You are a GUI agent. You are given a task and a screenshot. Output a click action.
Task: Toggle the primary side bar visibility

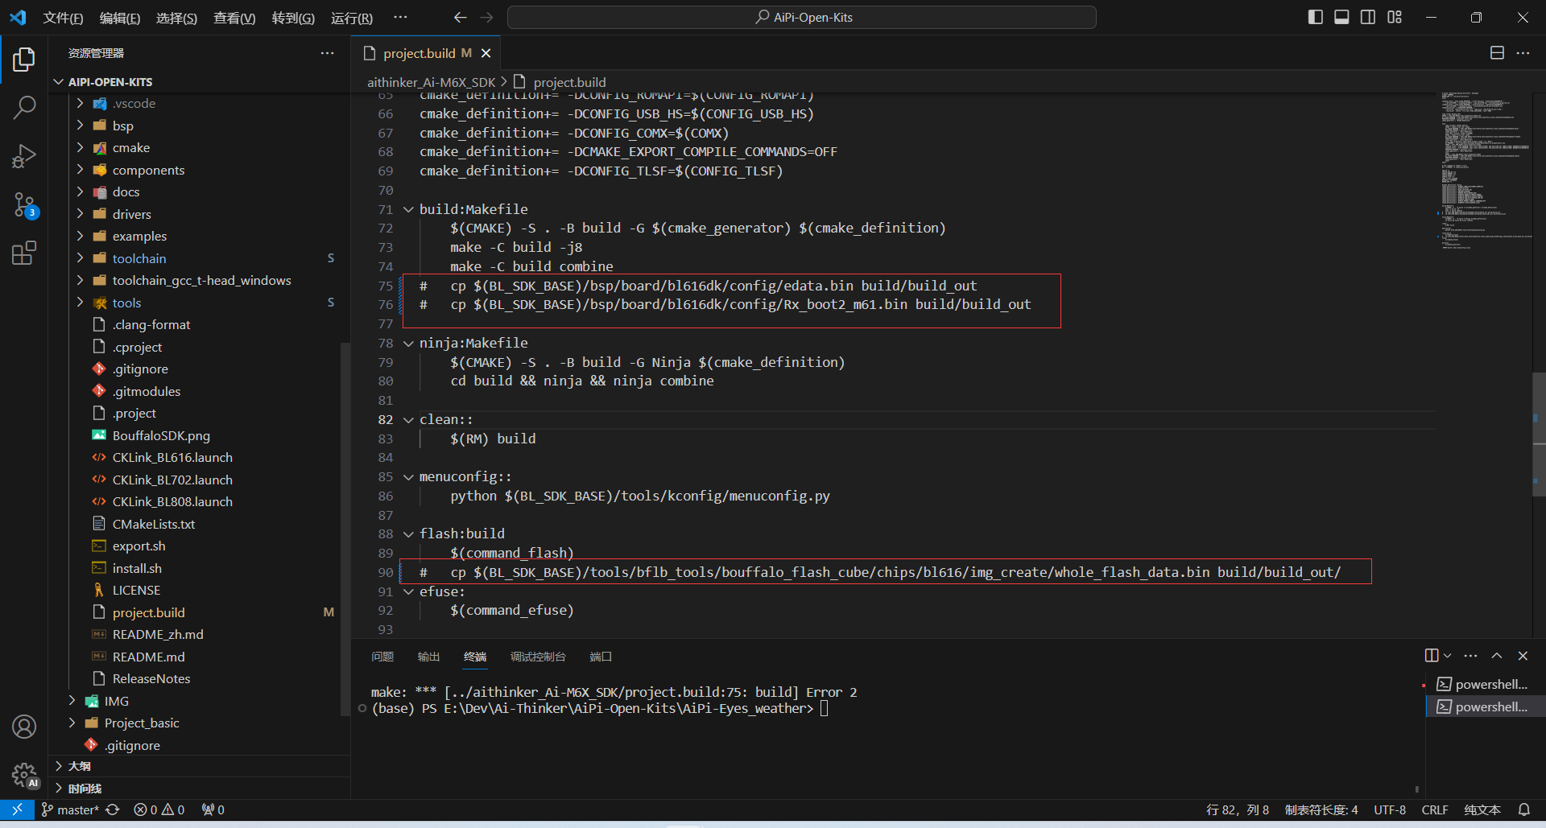point(1316,17)
